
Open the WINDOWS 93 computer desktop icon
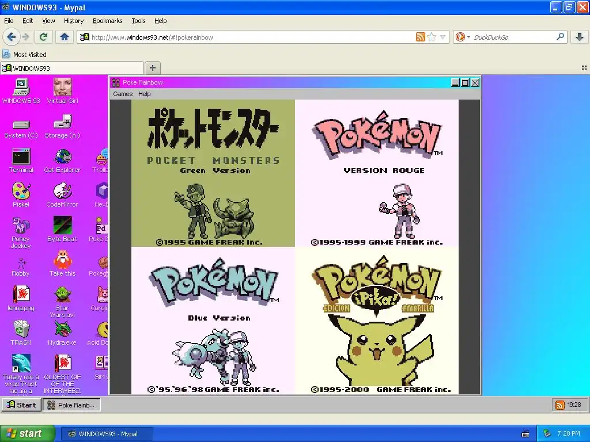[x=21, y=91]
